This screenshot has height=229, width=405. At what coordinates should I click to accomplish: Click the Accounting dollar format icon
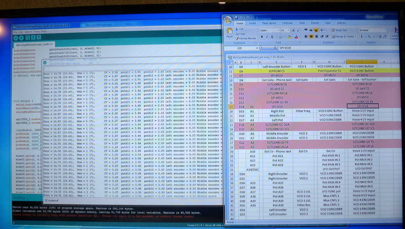click(x=361, y=37)
